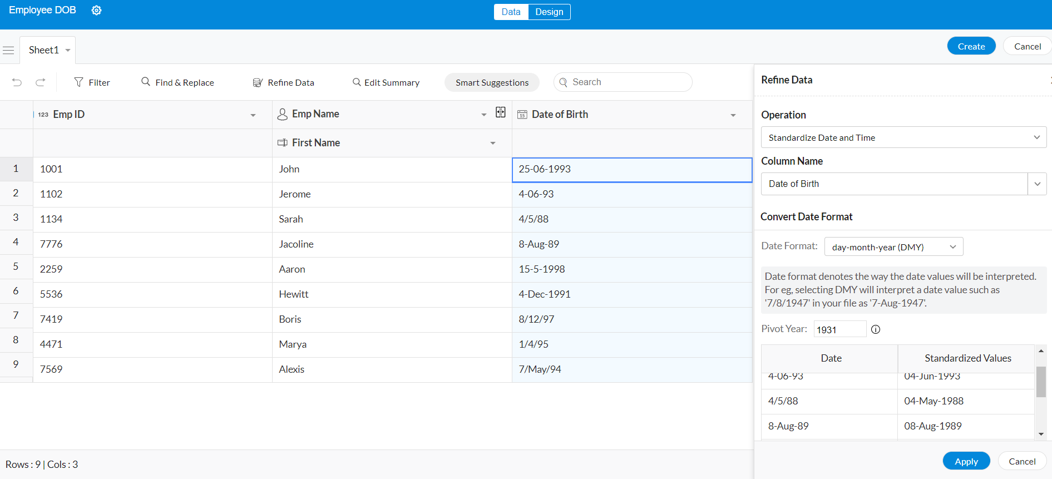Image resolution: width=1052 pixels, height=479 pixels.
Task: Expand the Operation dropdown
Action: point(903,137)
